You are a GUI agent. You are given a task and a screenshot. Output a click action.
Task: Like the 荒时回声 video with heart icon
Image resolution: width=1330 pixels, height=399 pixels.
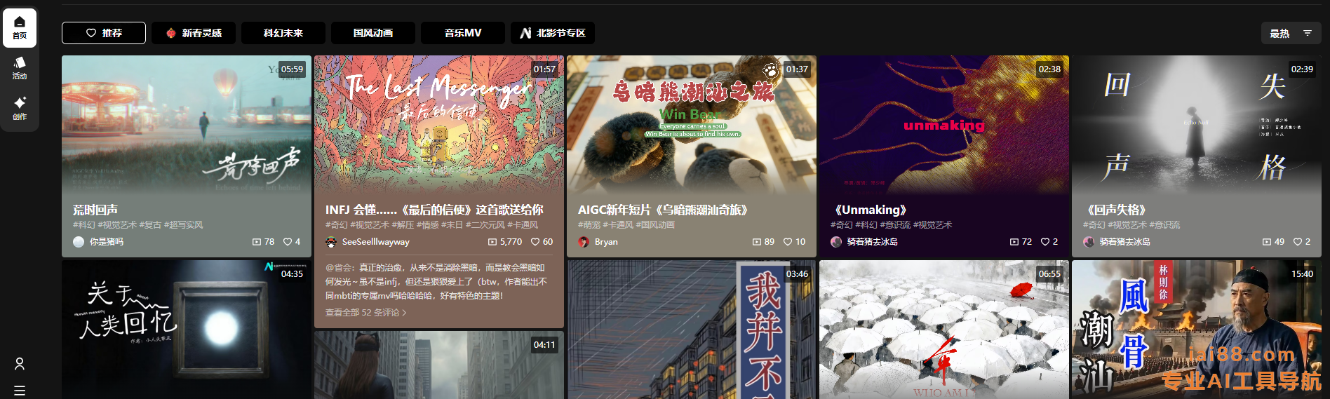coord(288,242)
